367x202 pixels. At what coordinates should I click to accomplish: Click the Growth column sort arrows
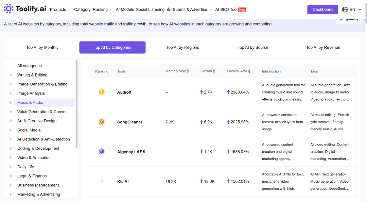tap(214, 71)
